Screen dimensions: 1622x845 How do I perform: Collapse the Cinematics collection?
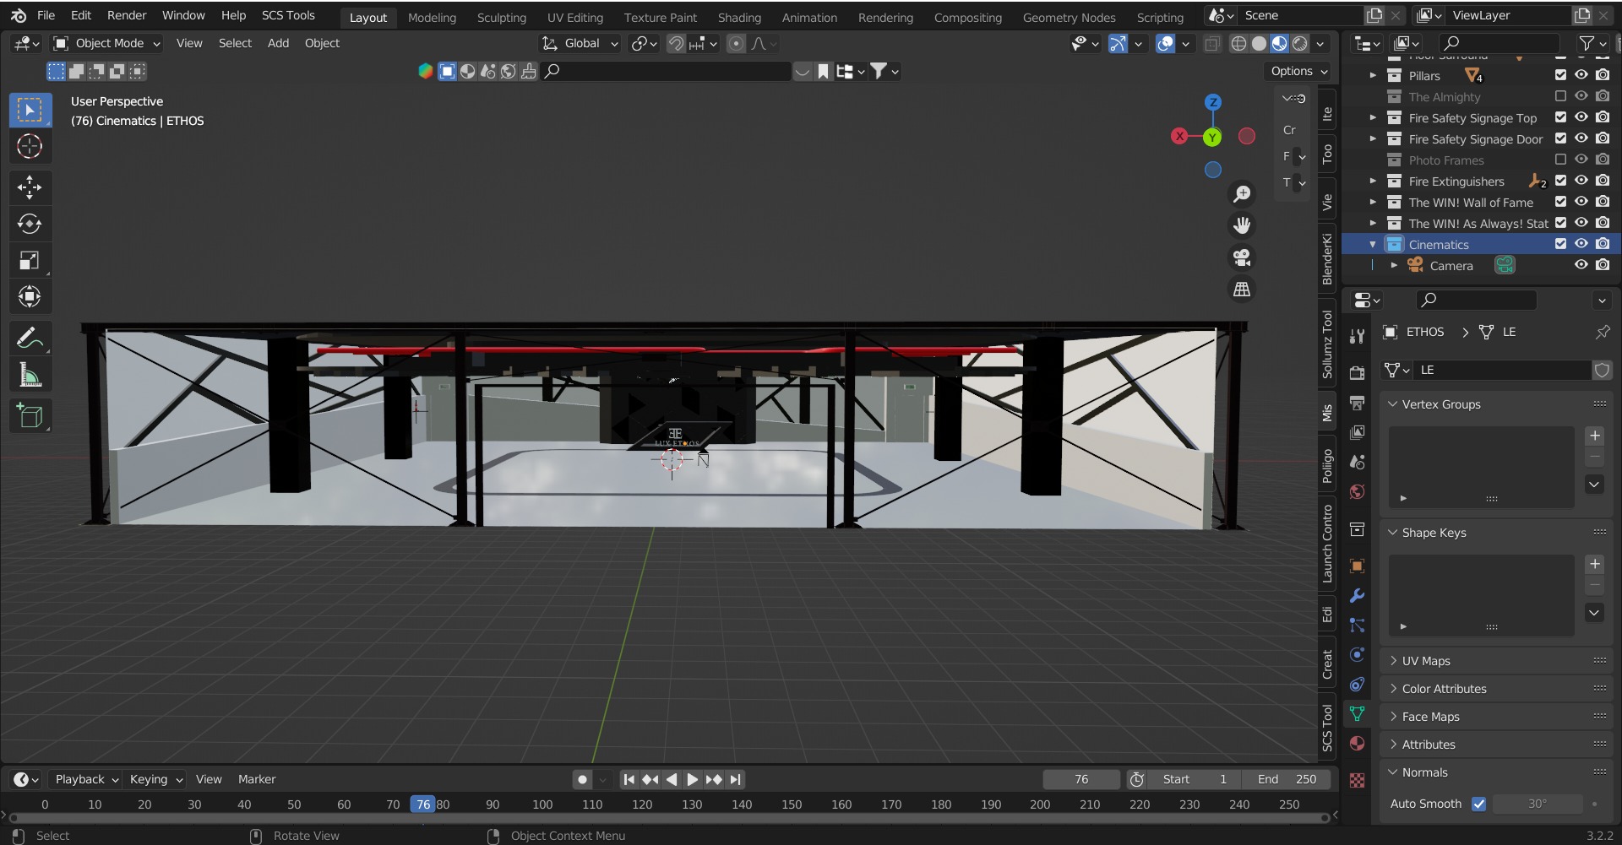click(x=1373, y=245)
